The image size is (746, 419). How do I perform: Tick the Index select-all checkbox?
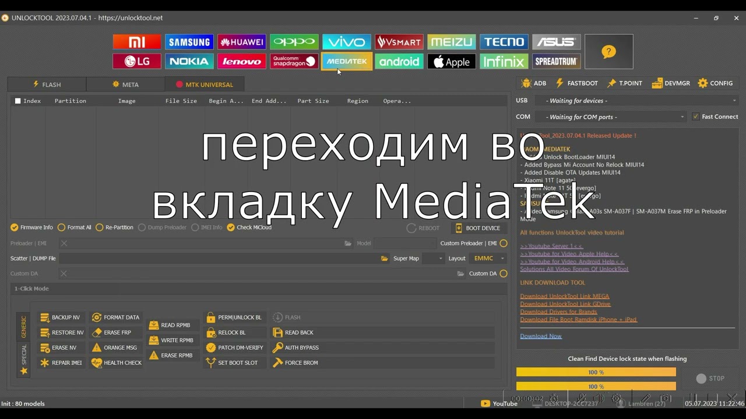17,101
